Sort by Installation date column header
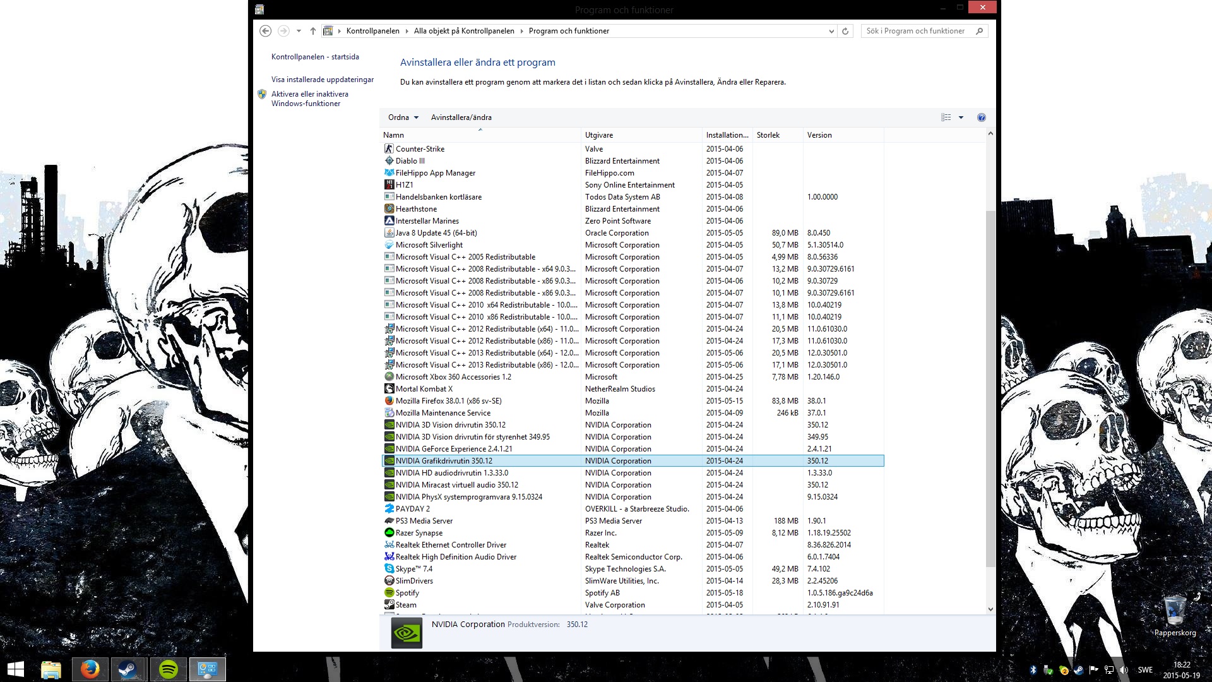Screen dimensions: 1212x682 [x=727, y=135]
